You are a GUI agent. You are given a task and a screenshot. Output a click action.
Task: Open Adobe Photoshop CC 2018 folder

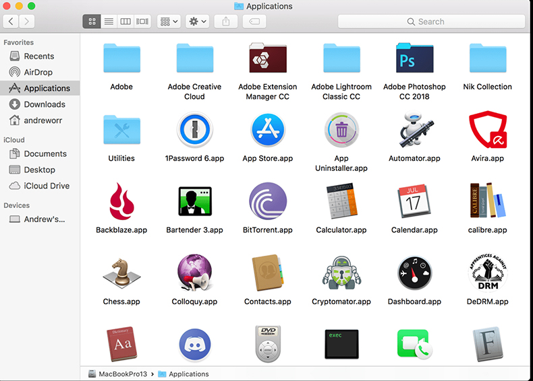(x=415, y=58)
